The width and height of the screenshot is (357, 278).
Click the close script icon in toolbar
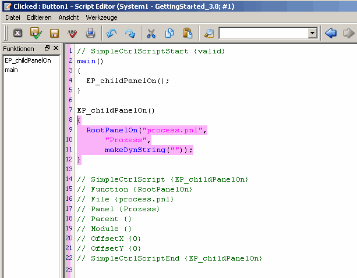(x=17, y=33)
